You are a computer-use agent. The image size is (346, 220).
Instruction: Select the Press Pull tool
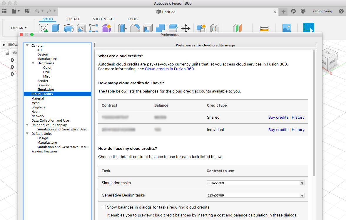(x=123, y=28)
